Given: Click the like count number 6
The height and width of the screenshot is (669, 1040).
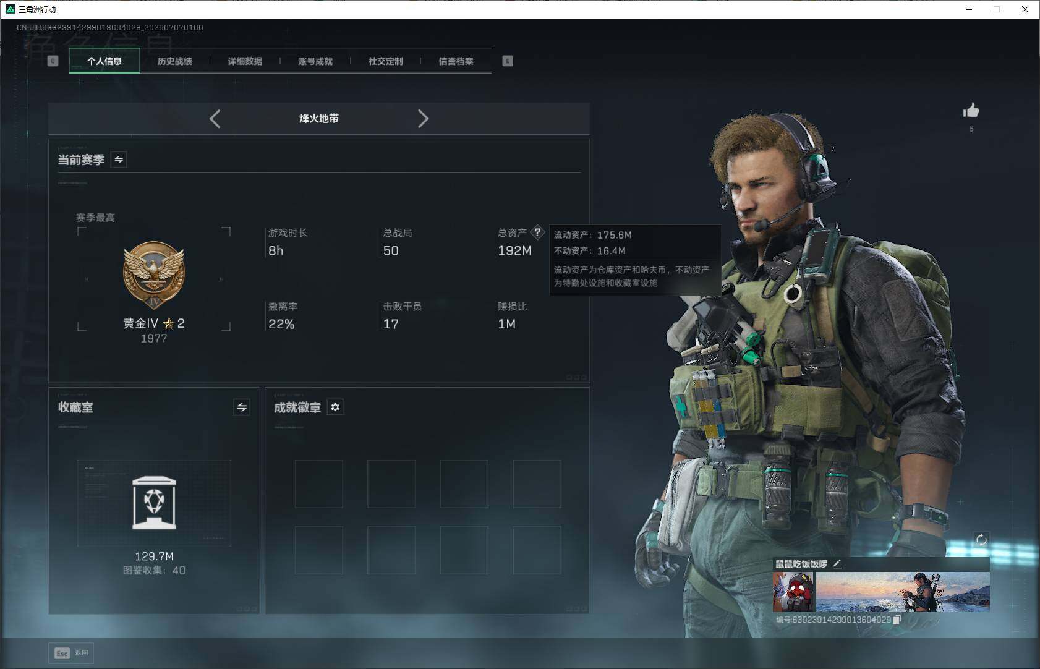Looking at the screenshot, I should tap(971, 129).
